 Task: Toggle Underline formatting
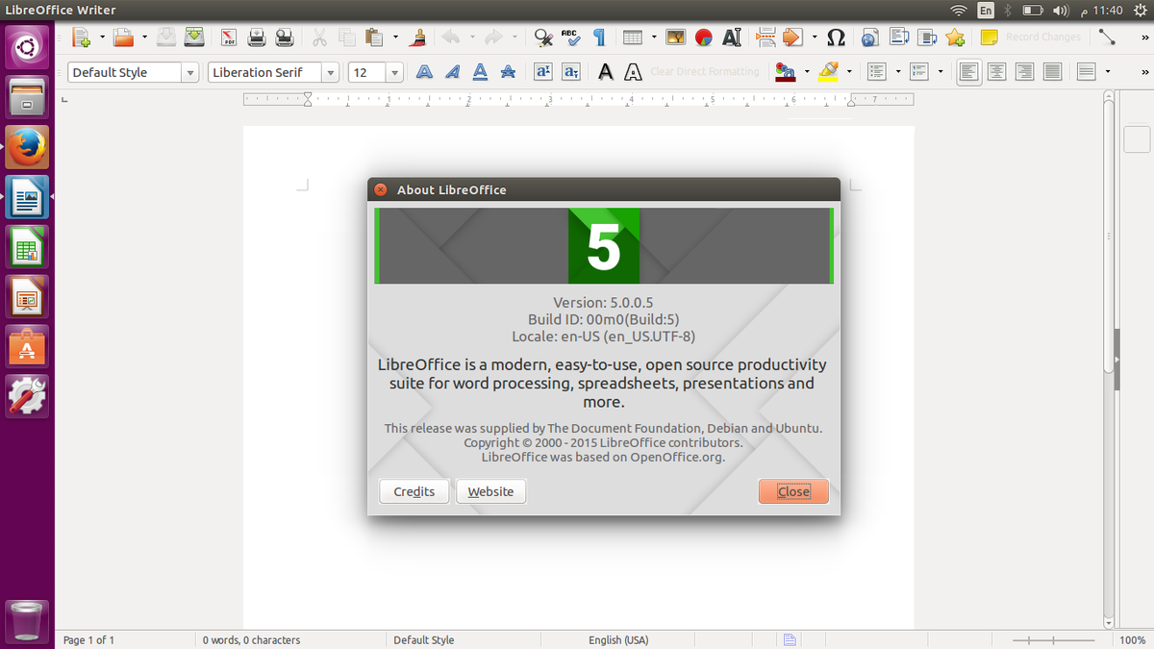click(x=480, y=72)
